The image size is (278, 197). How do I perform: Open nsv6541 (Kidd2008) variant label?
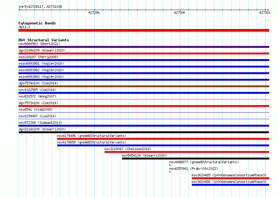(36, 109)
